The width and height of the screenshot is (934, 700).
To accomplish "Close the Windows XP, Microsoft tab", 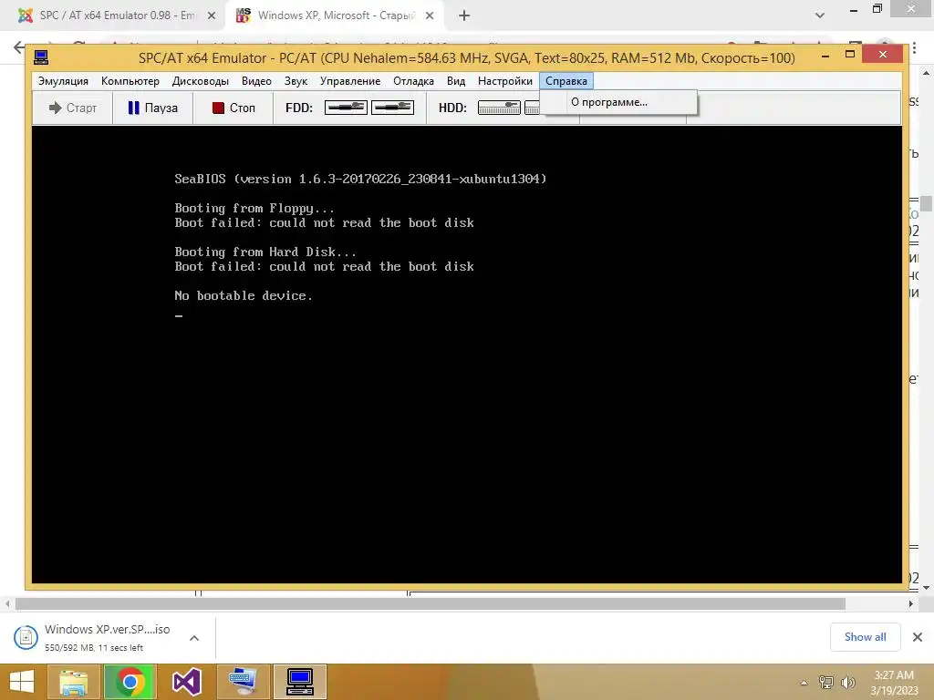I will click(x=430, y=16).
